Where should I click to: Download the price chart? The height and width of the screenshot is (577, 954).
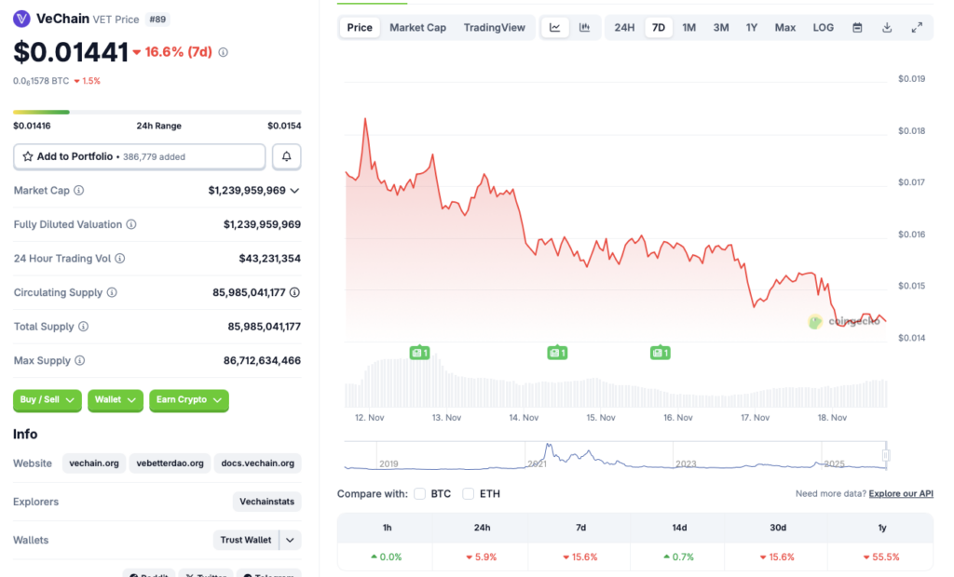click(x=886, y=27)
